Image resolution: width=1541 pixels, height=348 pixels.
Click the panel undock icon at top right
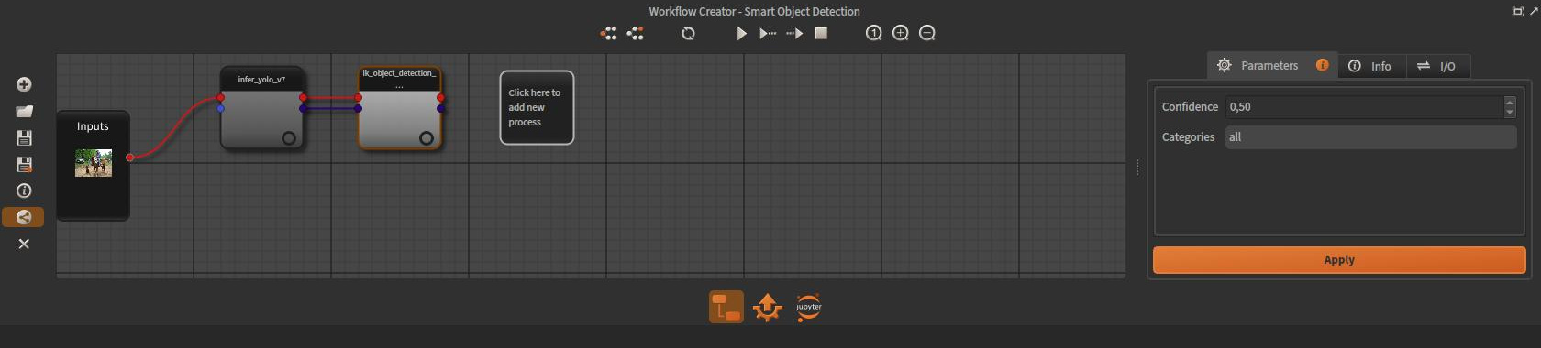point(1517,11)
